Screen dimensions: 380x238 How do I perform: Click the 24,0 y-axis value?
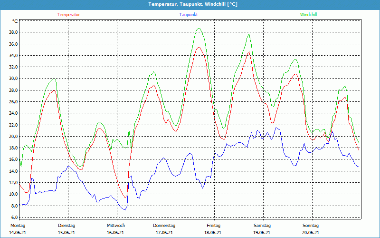point(13,113)
